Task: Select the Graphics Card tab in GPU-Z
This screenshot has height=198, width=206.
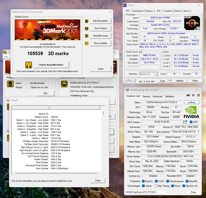Action: coord(133,96)
